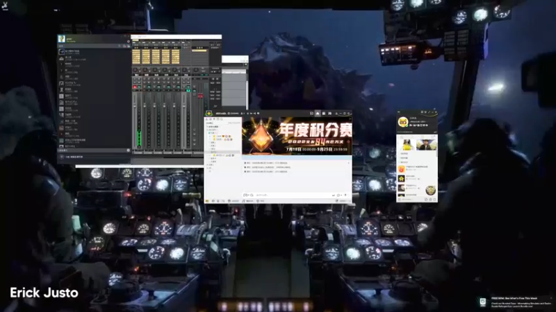Click the pan knob of mixer channel three

coord(155,71)
